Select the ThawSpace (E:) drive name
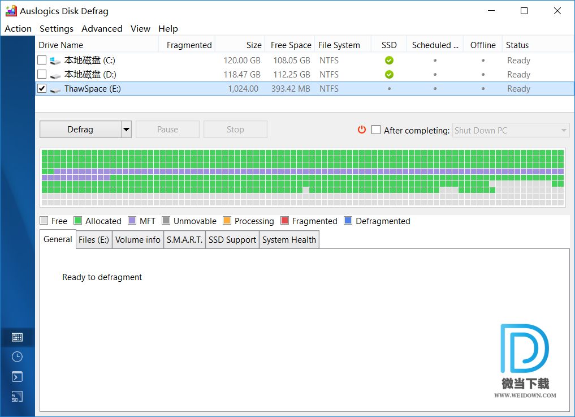The width and height of the screenshot is (575, 417). [x=93, y=89]
